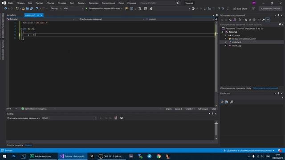Image resolution: width=285 pixels, height=160 pixels.
Task: Click the Undo arrow icon
Action: (37, 8)
